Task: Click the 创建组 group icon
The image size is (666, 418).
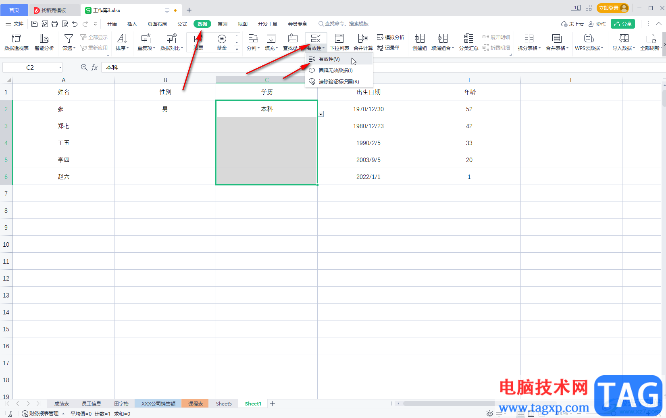Action: pyautogui.click(x=420, y=39)
